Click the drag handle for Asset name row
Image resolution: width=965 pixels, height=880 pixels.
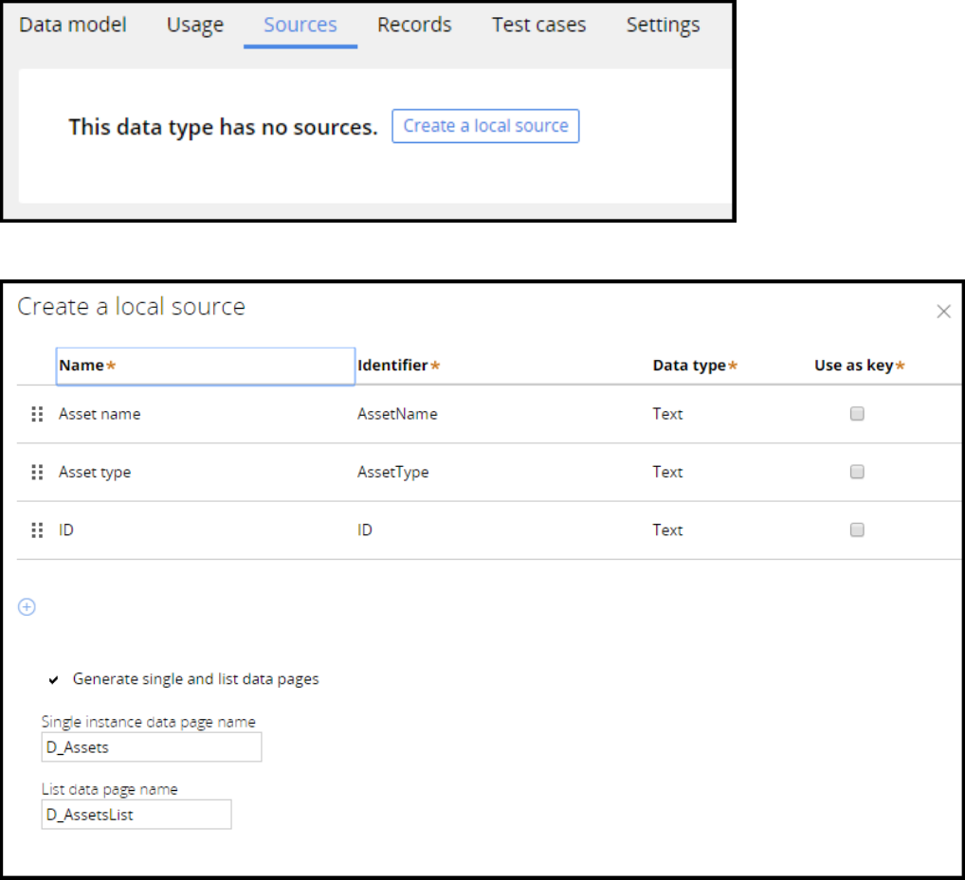37,414
